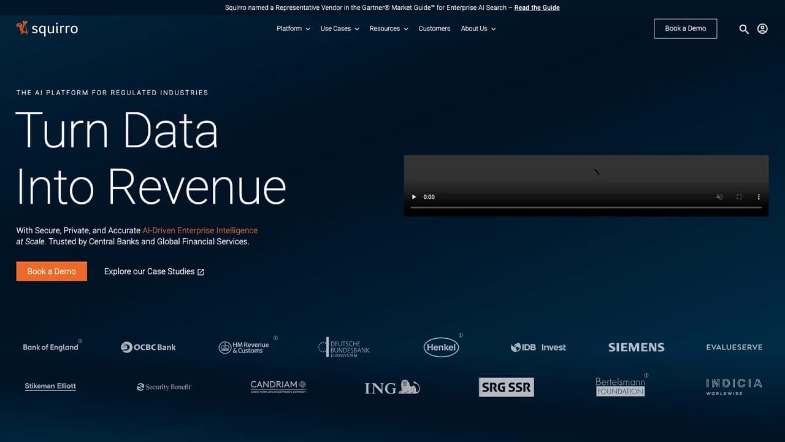Click the Siemens logo
The image size is (785, 442).
(636, 347)
